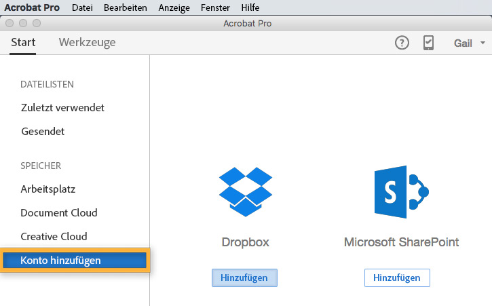
Task: Add Microsoft SharePoint with Hinzufügen button
Action: coord(397,278)
